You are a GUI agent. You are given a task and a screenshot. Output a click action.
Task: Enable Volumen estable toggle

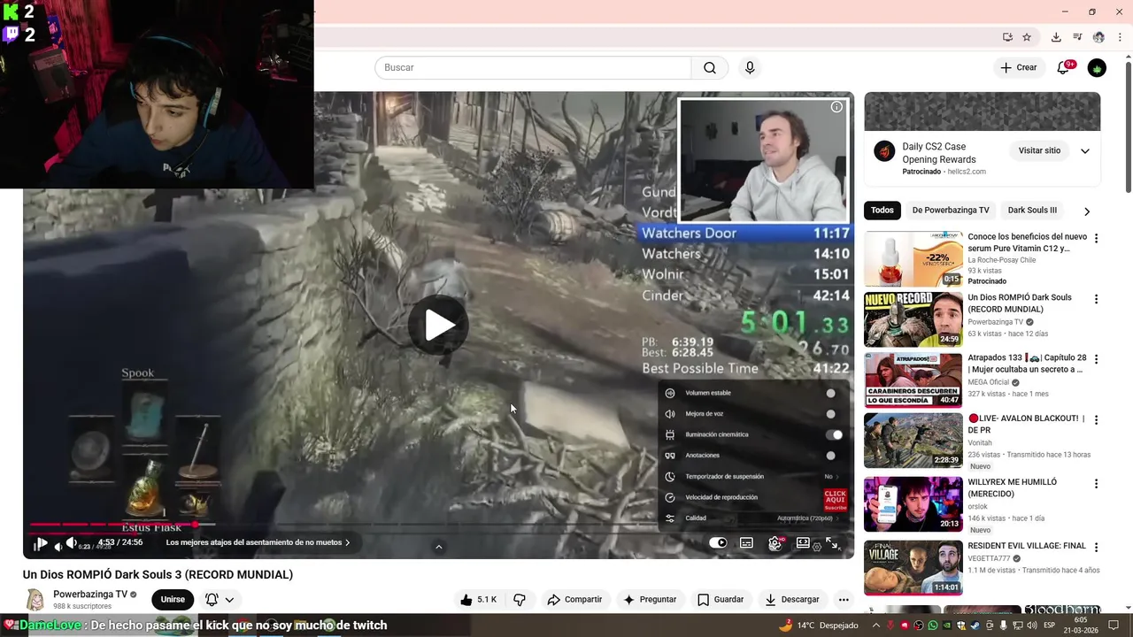(x=830, y=393)
